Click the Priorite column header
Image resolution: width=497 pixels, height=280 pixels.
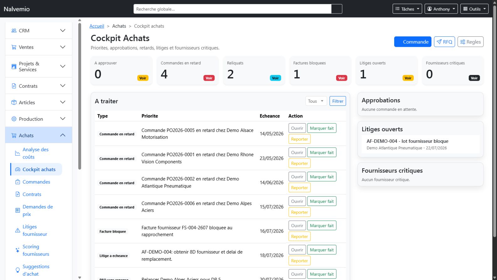pos(150,116)
